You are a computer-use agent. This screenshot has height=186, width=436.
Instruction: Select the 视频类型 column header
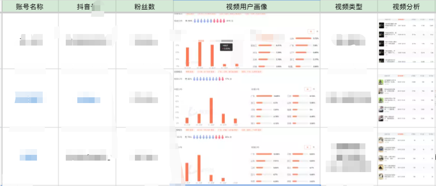coord(349,6)
